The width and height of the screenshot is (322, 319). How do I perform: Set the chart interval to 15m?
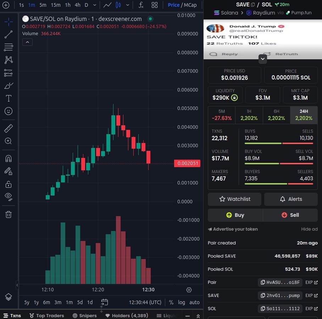56,5
